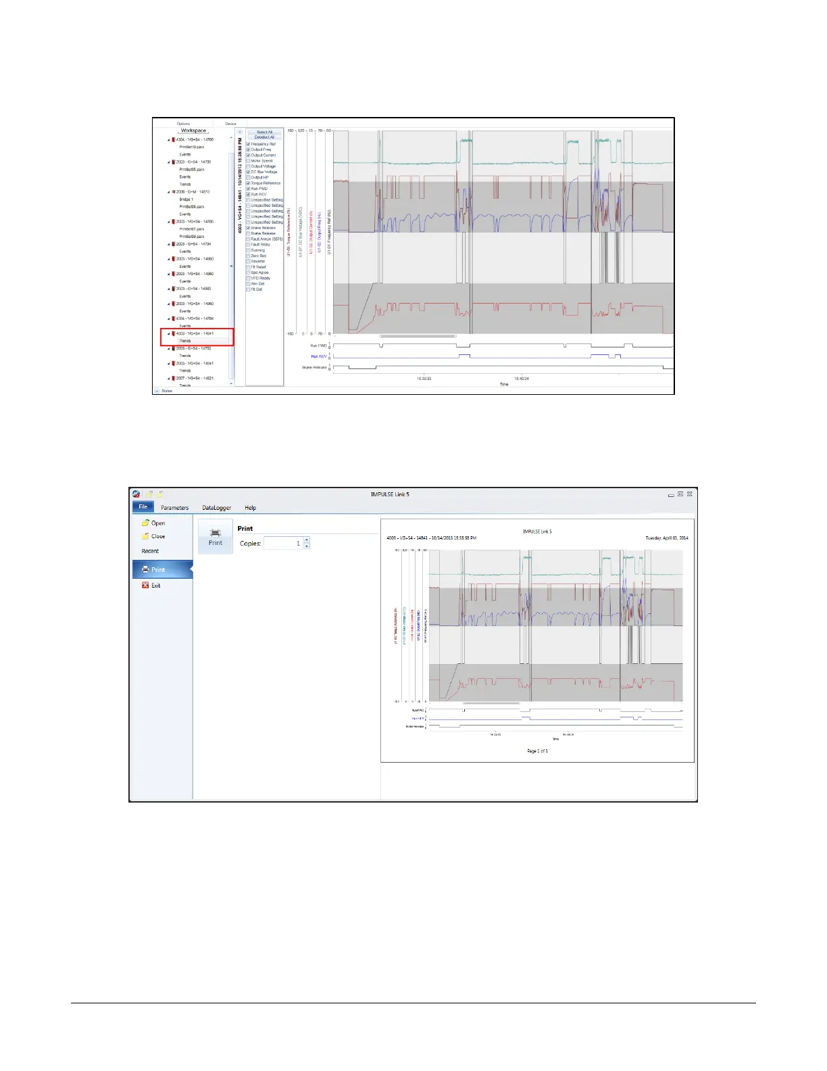Open the Help tab
827x1071 pixels.
251,508
